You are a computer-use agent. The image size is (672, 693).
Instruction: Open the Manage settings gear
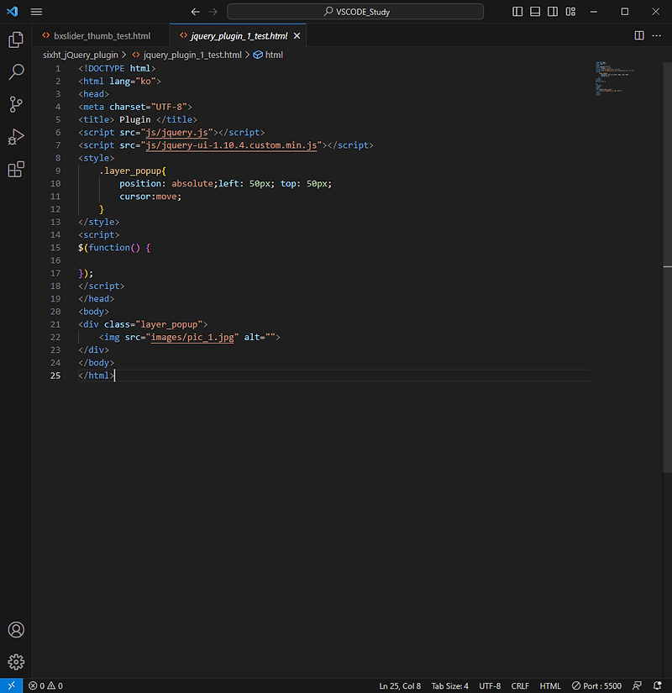pos(16,661)
